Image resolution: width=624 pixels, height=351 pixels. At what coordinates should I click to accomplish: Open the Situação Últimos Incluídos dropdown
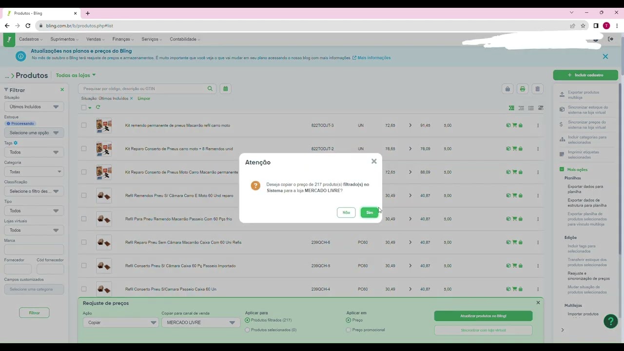34,107
